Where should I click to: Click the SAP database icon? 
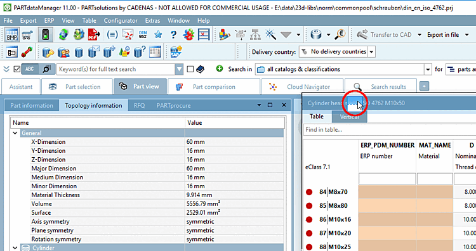click(x=176, y=52)
